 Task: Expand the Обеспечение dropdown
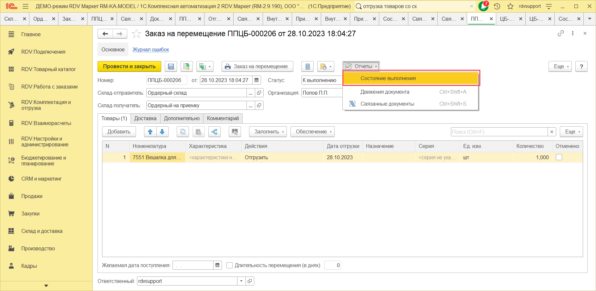(312, 132)
